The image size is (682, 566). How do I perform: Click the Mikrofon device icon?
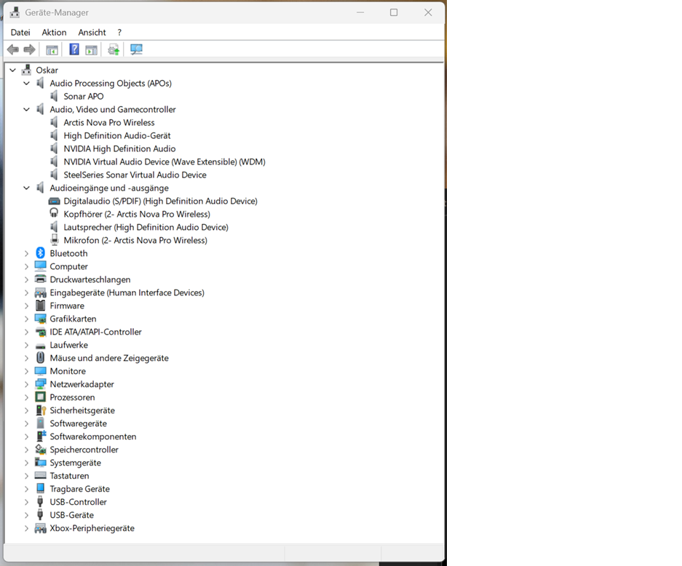pyautogui.click(x=55, y=240)
